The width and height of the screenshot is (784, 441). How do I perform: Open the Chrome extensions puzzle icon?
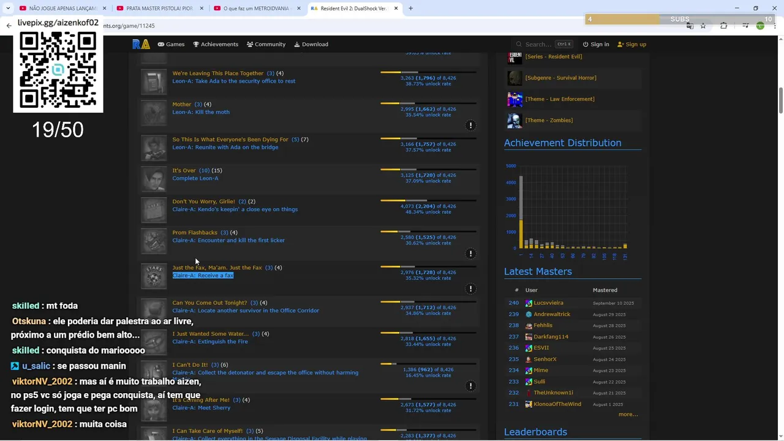724,26
